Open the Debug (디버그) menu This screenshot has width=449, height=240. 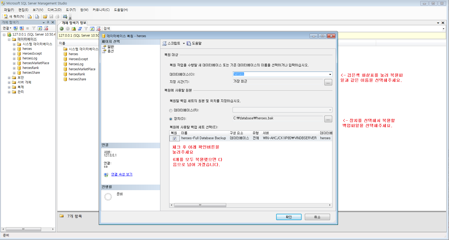click(x=54, y=10)
